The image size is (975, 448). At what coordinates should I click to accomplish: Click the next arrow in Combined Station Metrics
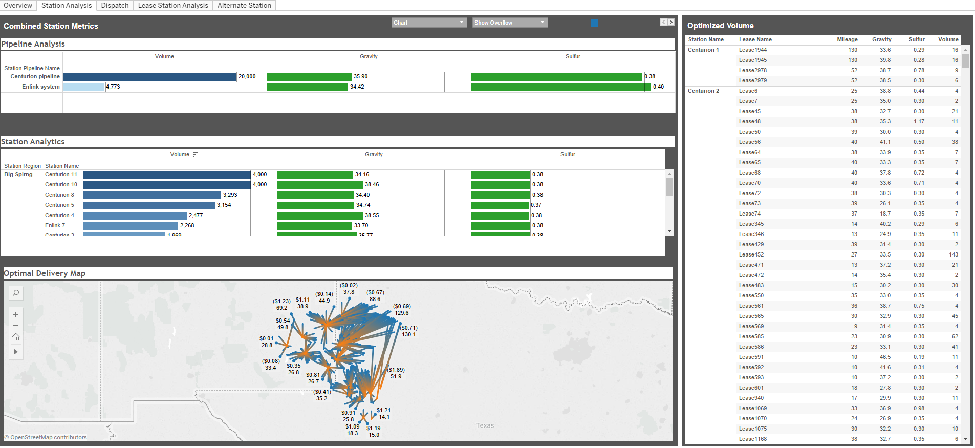pyautogui.click(x=671, y=22)
